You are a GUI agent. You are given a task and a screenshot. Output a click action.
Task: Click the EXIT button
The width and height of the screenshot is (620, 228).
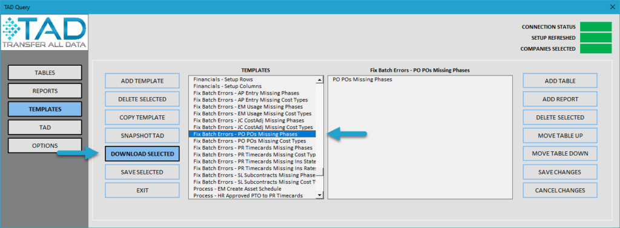[142, 190]
